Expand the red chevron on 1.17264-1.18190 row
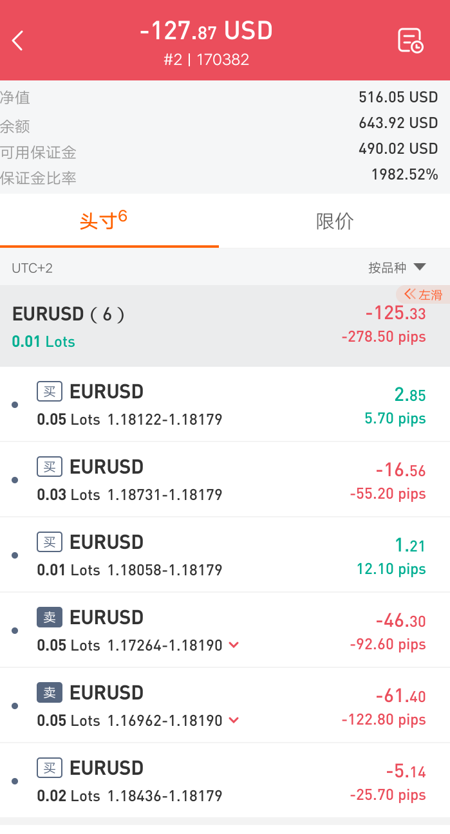 [x=234, y=645]
